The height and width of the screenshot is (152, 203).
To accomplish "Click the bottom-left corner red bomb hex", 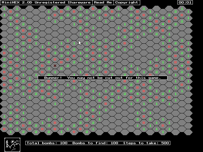I will click(4, 129).
